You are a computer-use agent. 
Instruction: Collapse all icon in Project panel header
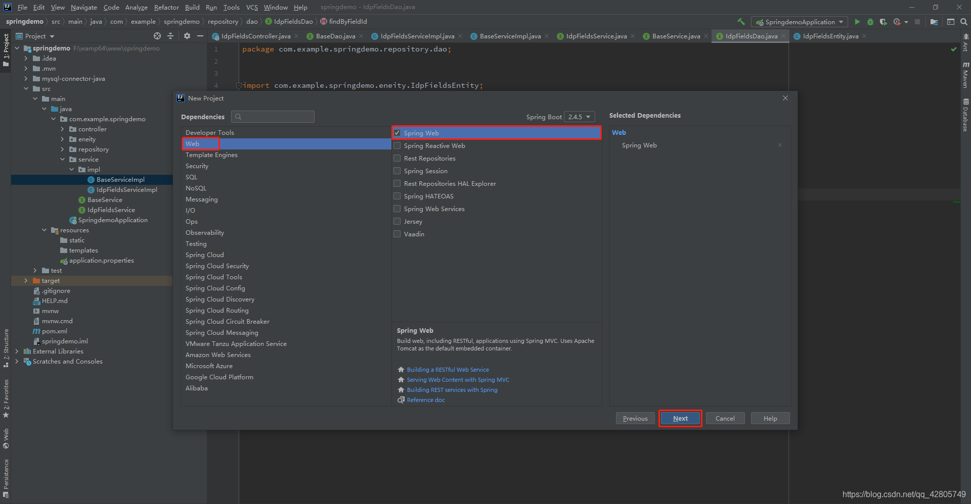pos(170,36)
